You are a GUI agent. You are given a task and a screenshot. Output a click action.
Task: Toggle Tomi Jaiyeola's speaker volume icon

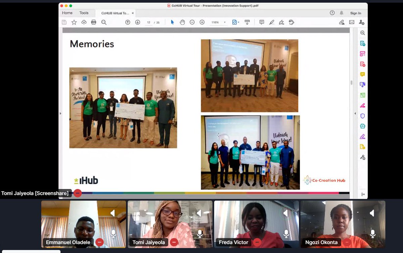pyautogui.click(x=199, y=213)
